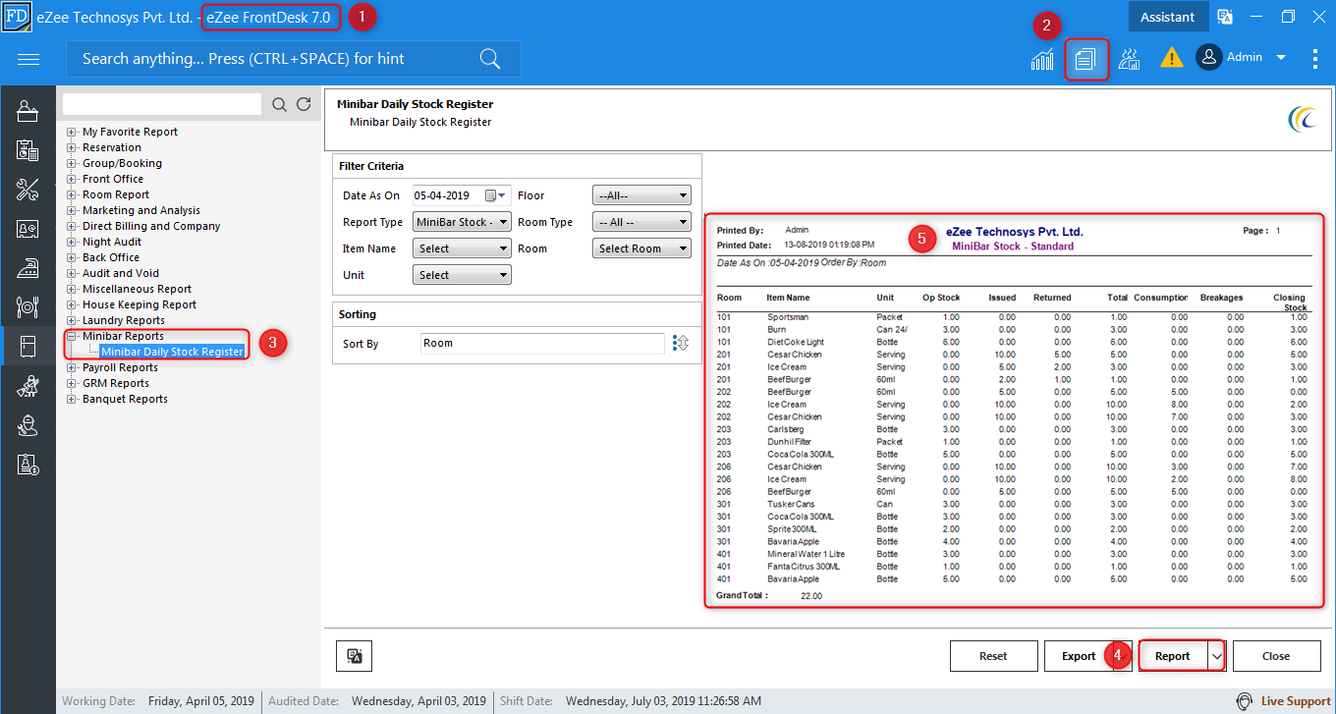This screenshot has height=714, width=1336.
Task: Open the Unit dropdown
Action: tap(462, 275)
